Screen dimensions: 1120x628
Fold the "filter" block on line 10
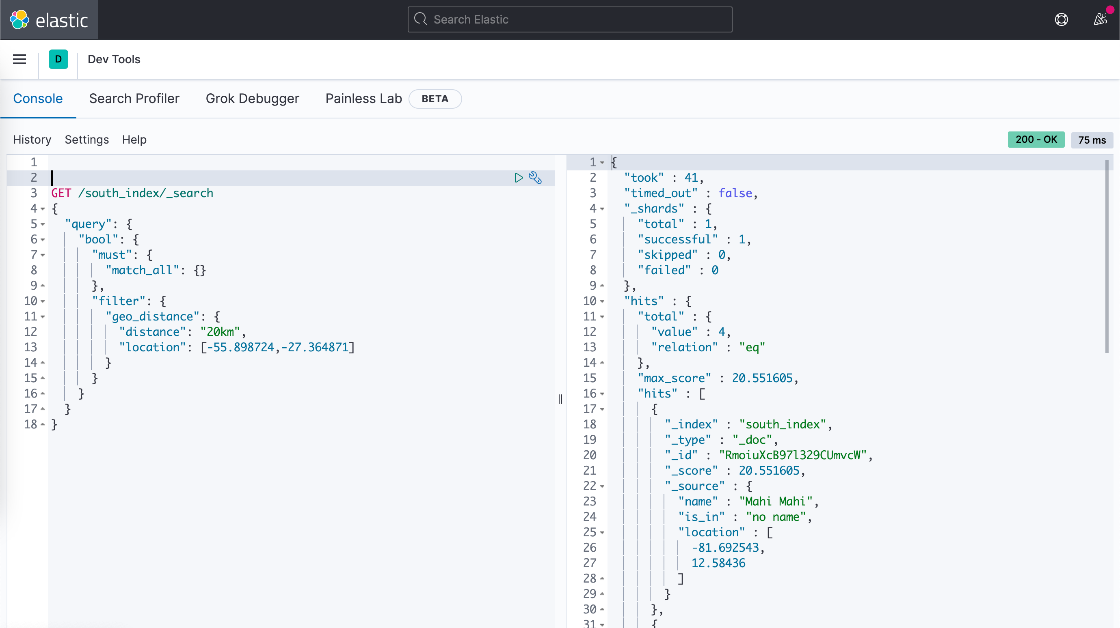43,301
